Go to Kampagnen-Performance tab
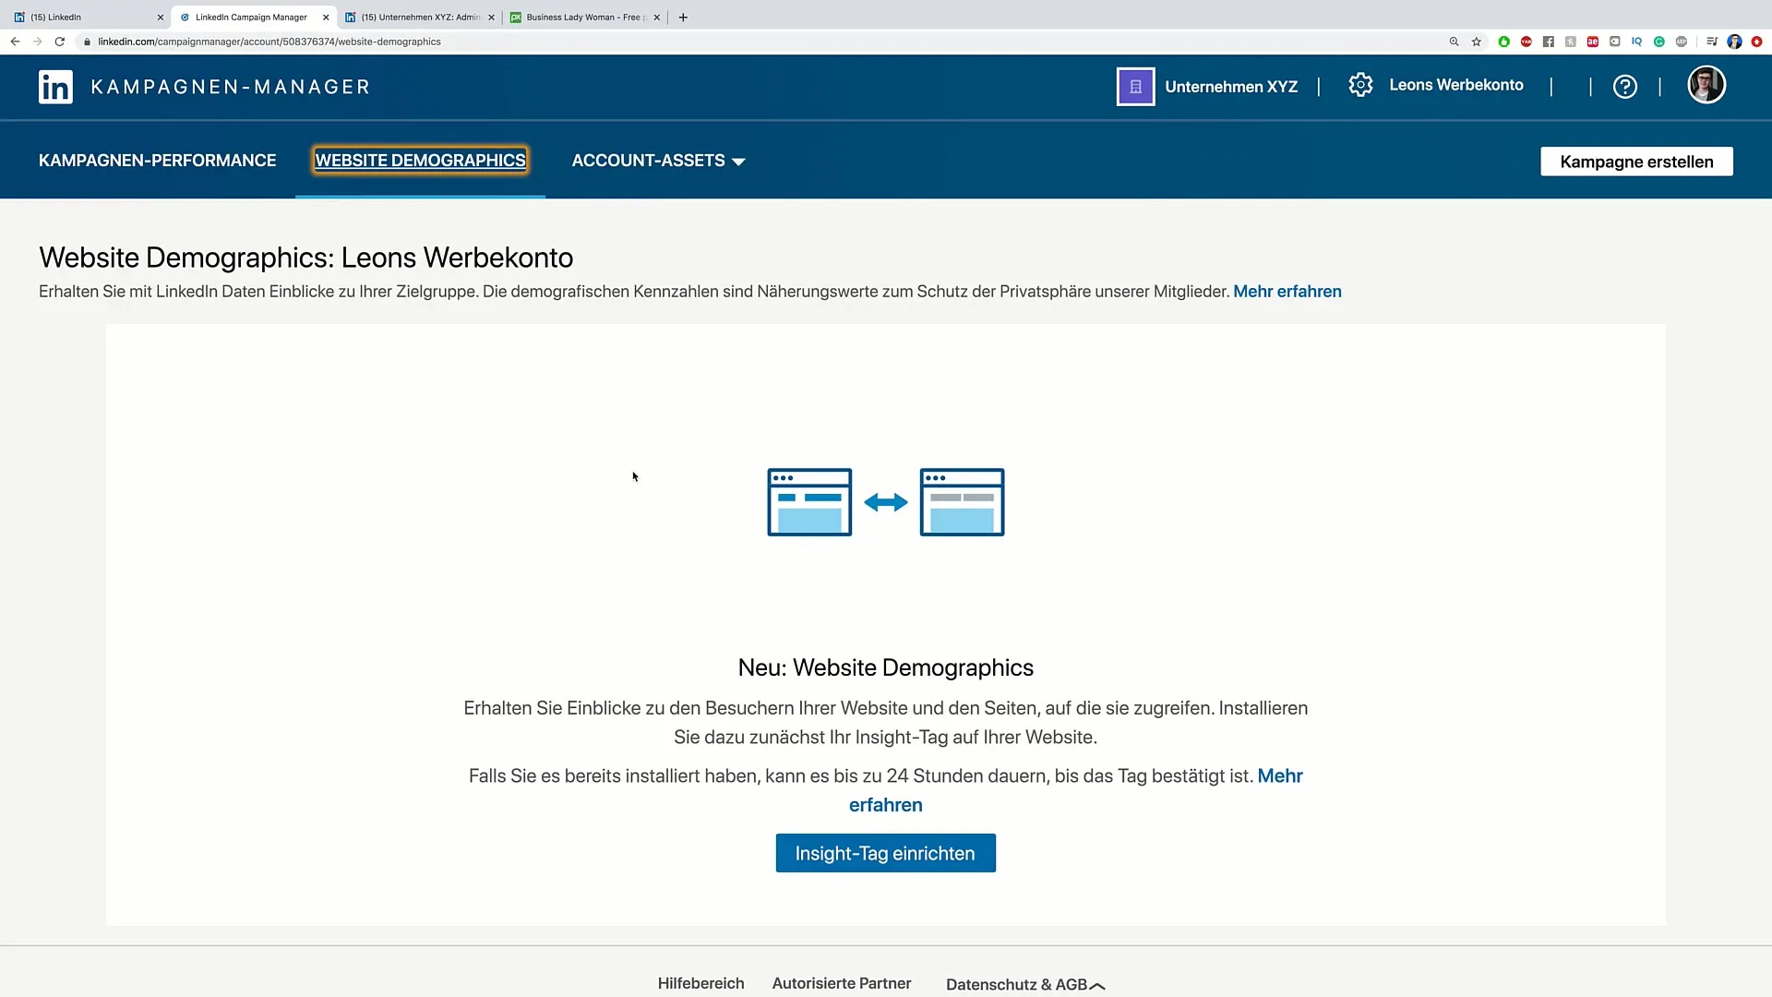The image size is (1772, 997). tap(157, 161)
